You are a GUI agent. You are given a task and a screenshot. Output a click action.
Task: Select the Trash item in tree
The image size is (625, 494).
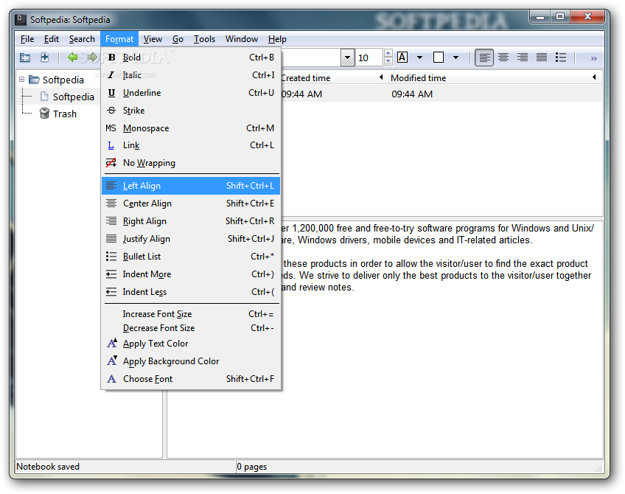[x=65, y=114]
